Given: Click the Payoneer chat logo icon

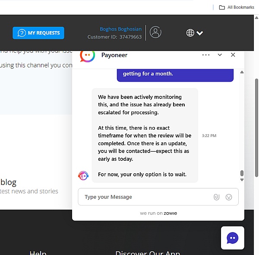Looking at the screenshot, I should [88, 55].
